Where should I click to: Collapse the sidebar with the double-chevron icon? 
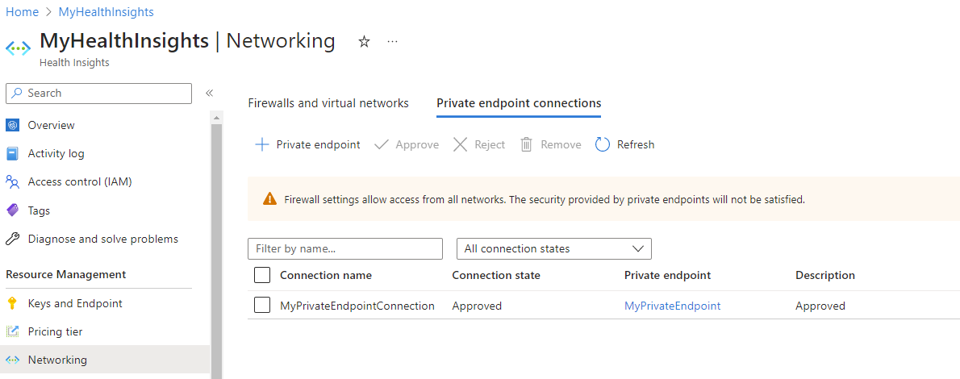[209, 93]
